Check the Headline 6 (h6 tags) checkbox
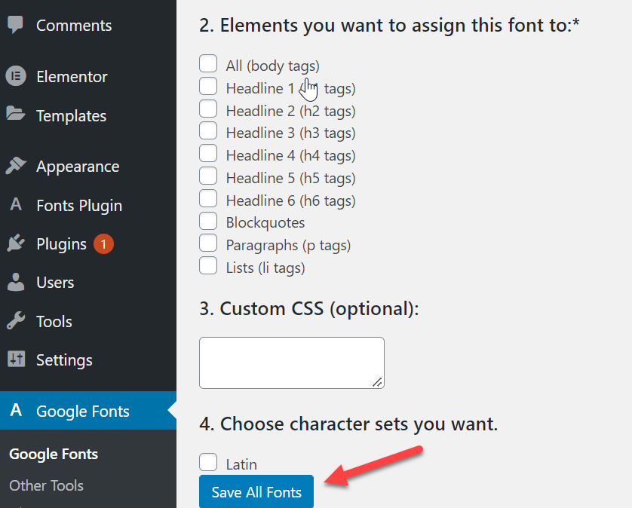Image resolution: width=632 pixels, height=508 pixels. [208, 199]
